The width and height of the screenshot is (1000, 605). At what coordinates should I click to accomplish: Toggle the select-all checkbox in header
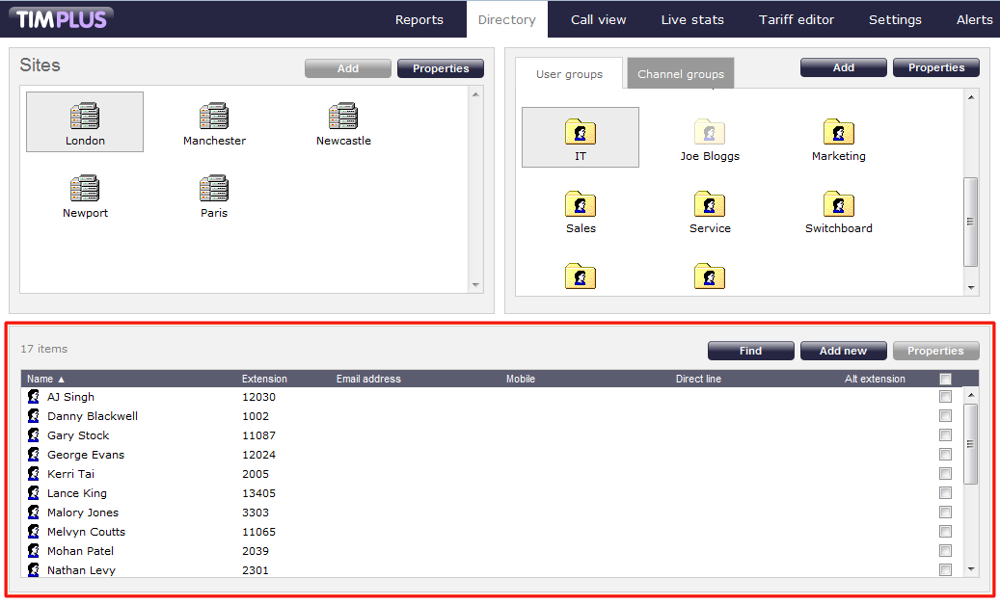[945, 379]
